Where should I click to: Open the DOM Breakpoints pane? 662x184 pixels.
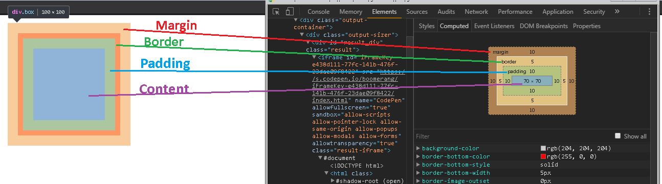click(544, 26)
